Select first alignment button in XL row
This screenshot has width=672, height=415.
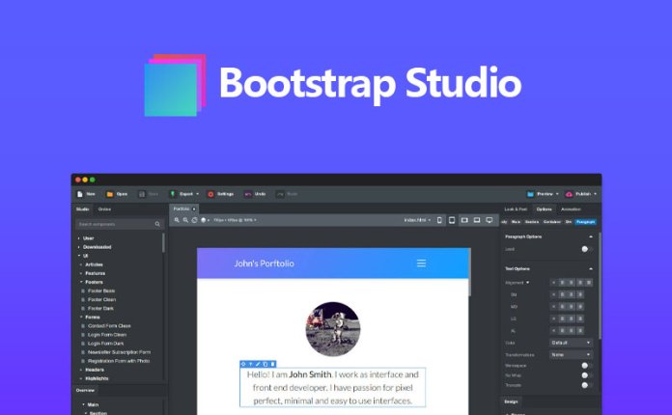553,331
